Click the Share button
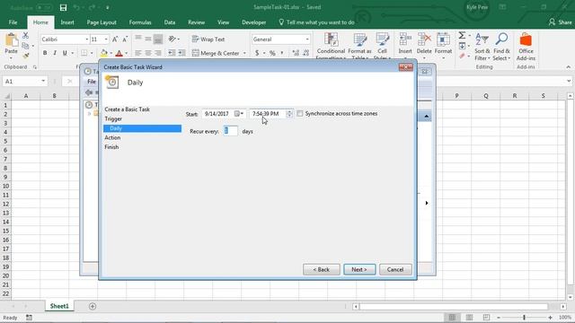This screenshot has width=575, height=323. coord(561,22)
